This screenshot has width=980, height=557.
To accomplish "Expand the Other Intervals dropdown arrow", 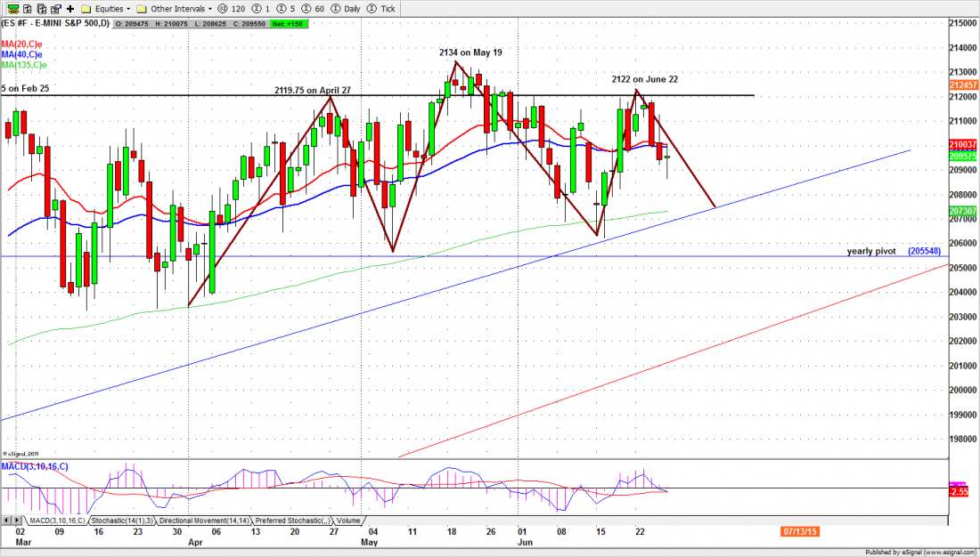I will point(208,7).
